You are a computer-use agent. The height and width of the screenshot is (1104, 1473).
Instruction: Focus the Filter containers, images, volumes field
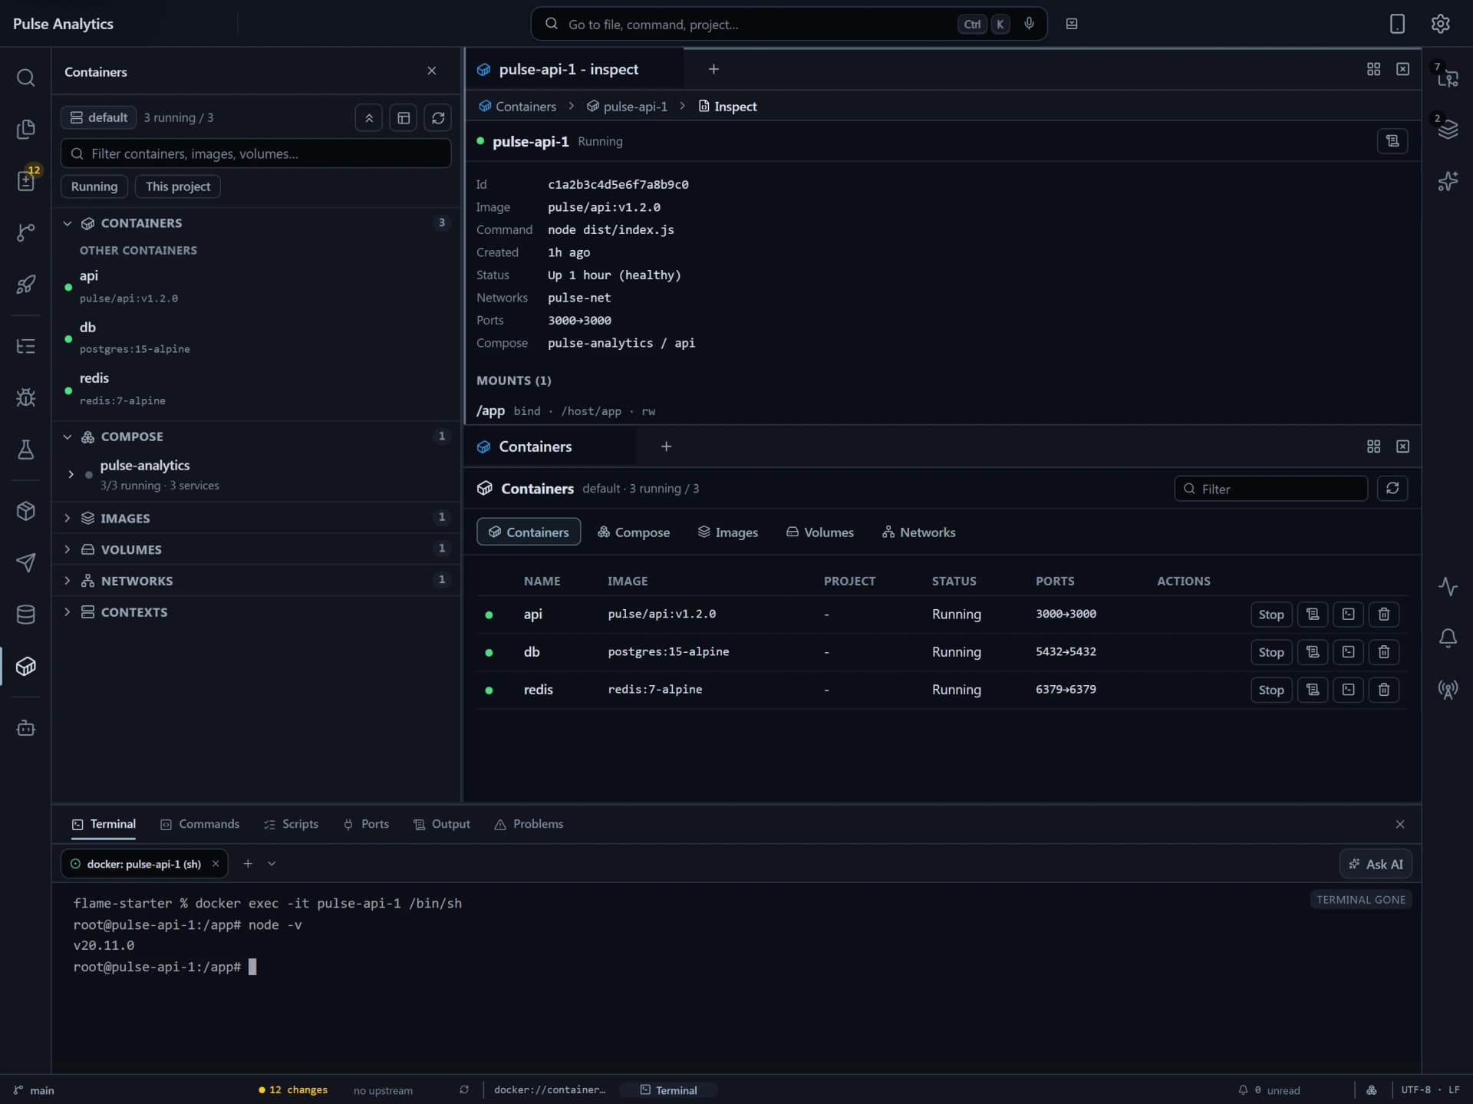pos(255,153)
